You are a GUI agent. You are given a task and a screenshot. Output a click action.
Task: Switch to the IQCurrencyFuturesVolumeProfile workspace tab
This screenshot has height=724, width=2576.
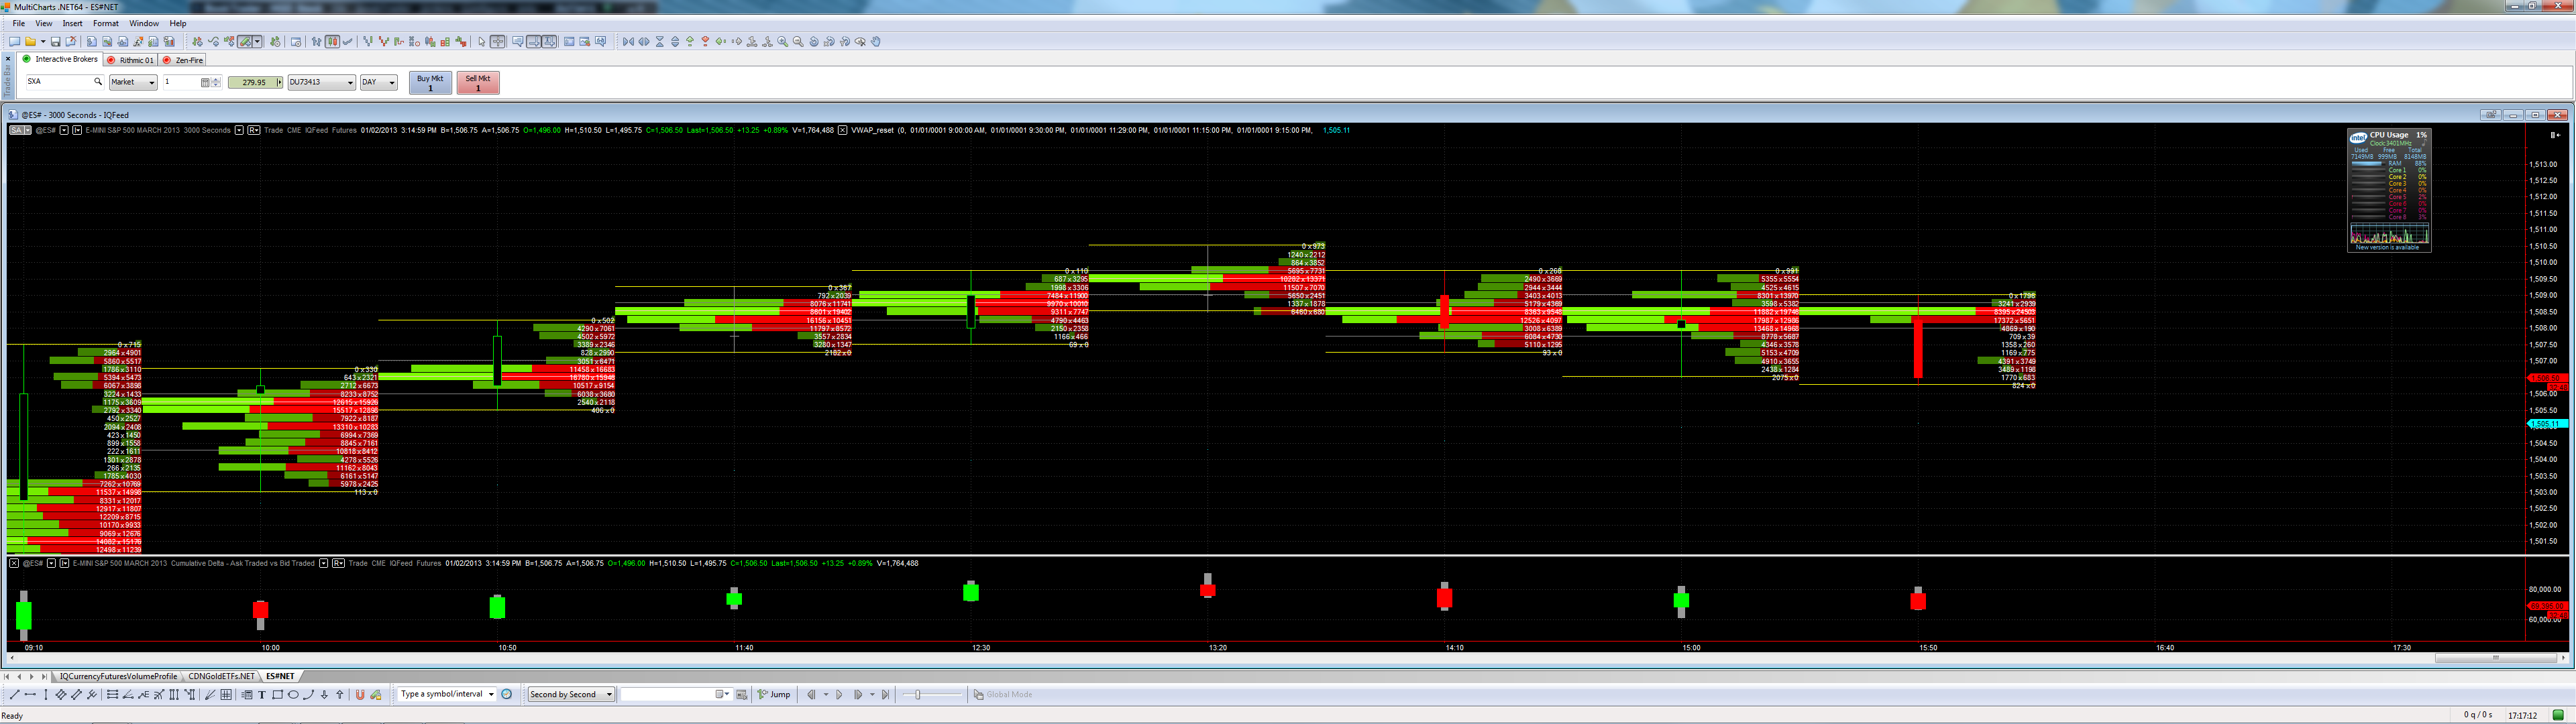coord(118,677)
